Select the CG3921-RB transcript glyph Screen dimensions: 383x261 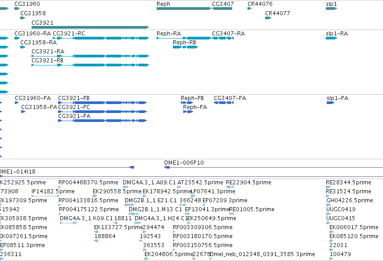click(x=90, y=65)
